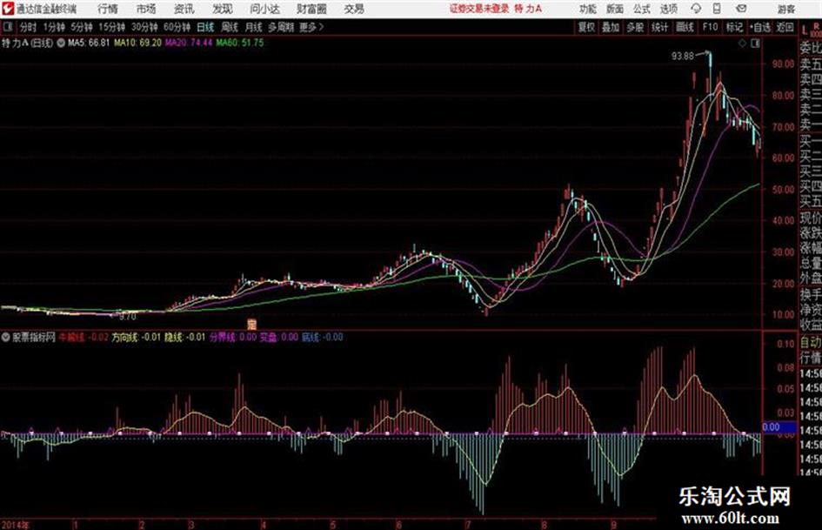Open the 功能 menu
Image resolution: width=822 pixels, height=530 pixels.
tap(588, 9)
